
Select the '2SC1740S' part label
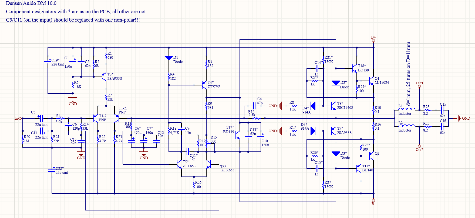pyautogui.click(x=345, y=108)
